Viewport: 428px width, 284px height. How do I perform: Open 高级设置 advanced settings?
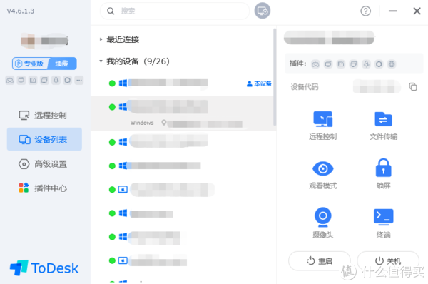[44, 164]
